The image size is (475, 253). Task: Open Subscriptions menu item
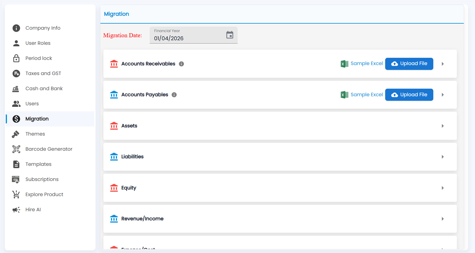50,179
